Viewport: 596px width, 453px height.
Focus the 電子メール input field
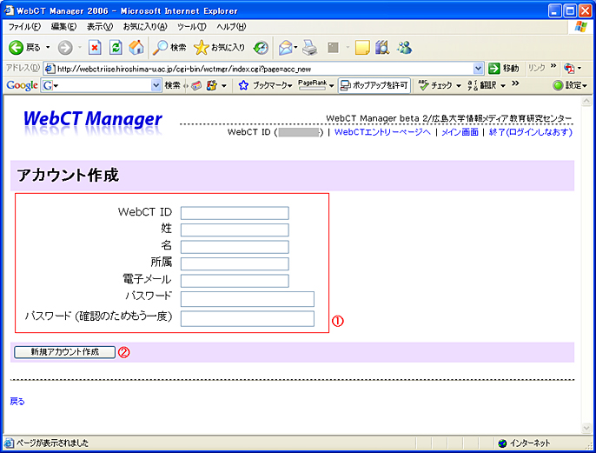[x=235, y=281]
